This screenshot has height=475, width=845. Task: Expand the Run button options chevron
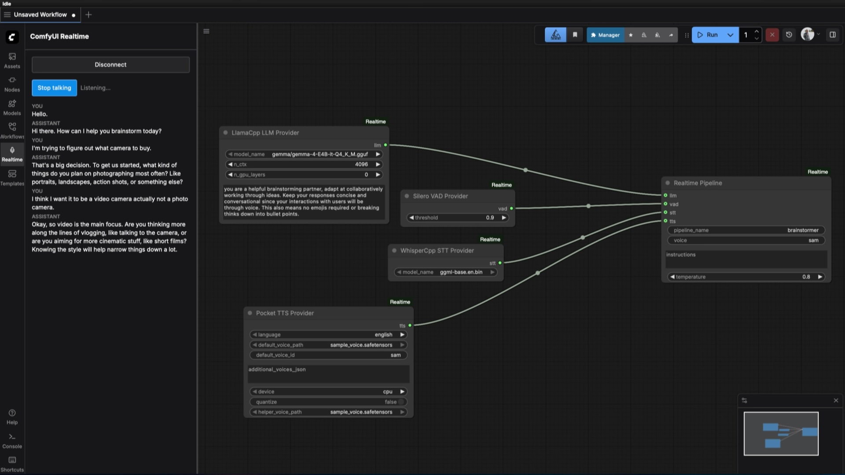[x=730, y=35]
